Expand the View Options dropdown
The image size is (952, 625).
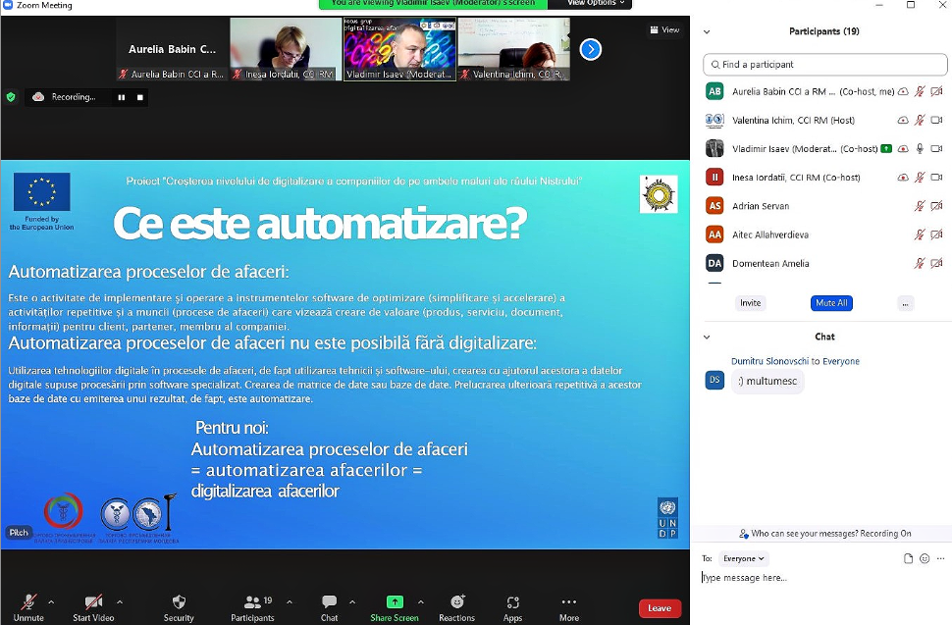point(596,4)
